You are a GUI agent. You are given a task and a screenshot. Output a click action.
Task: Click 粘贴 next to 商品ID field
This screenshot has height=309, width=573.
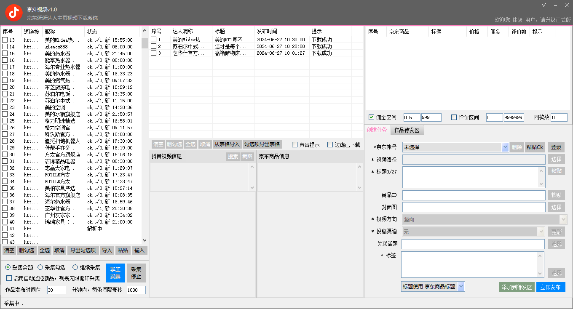pyautogui.click(x=556, y=195)
